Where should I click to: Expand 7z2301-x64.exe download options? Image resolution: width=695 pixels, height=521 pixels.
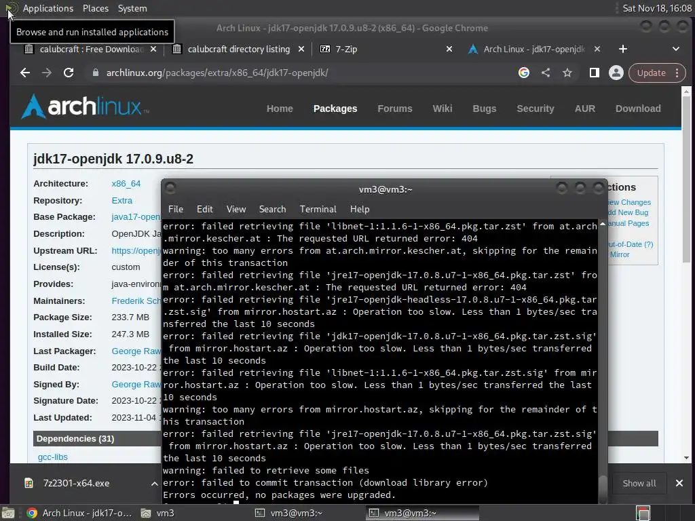(154, 483)
